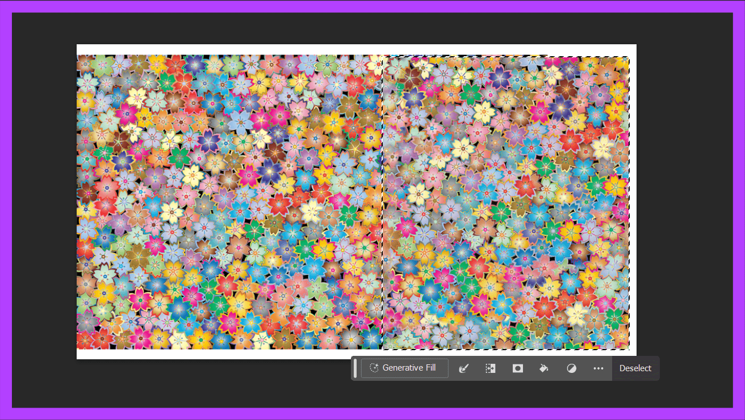The width and height of the screenshot is (745, 420).
Task: Grab the contextual task bar drag handle
Action: [355, 368]
